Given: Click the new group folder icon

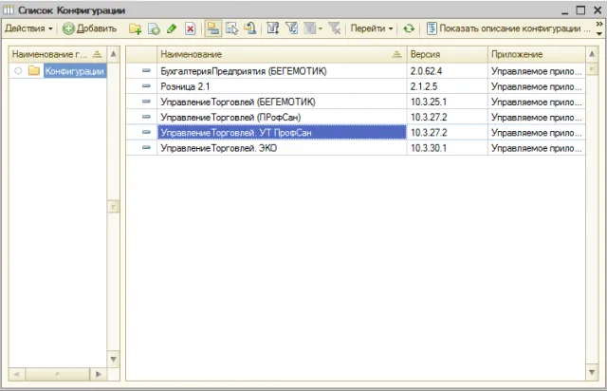Looking at the screenshot, I should tap(135, 28).
